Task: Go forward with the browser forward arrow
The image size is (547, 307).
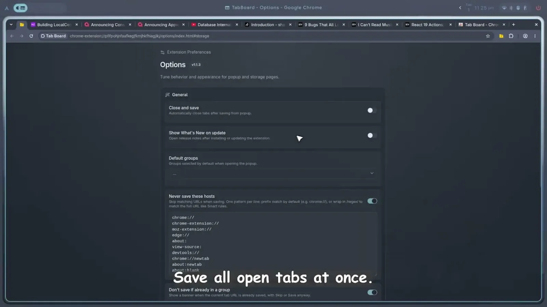Action: (x=22, y=36)
